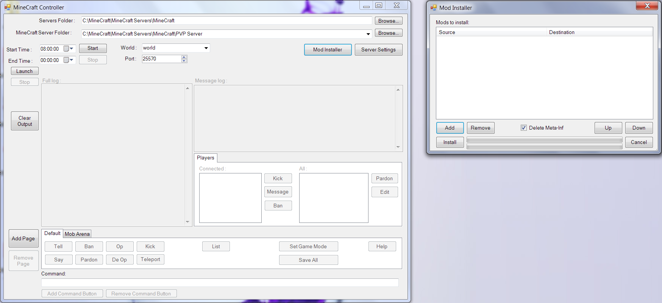Click the Op command button
The height and width of the screenshot is (303, 662).
pyautogui.click(x=120, y=246)
